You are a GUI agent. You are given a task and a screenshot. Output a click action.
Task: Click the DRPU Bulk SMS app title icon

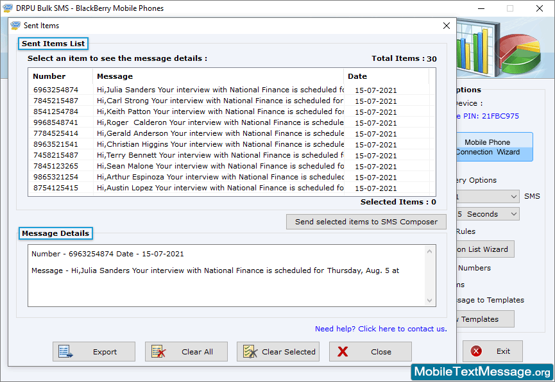coord(8,8)
